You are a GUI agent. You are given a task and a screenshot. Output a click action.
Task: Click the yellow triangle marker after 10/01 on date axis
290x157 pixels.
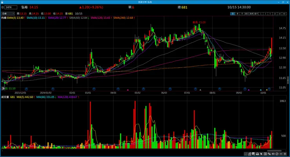pos(267,90)
